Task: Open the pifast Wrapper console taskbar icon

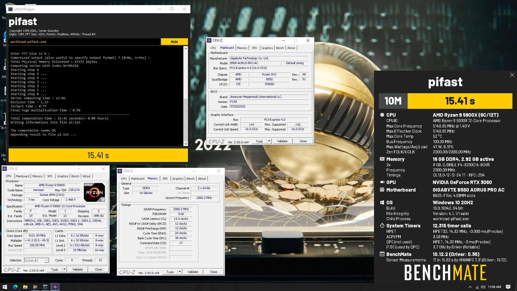Action: pyautogui.click(x=45, y=287)
